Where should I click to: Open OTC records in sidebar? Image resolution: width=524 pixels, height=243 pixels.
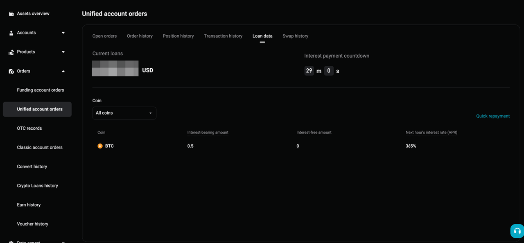click(29, 128)
